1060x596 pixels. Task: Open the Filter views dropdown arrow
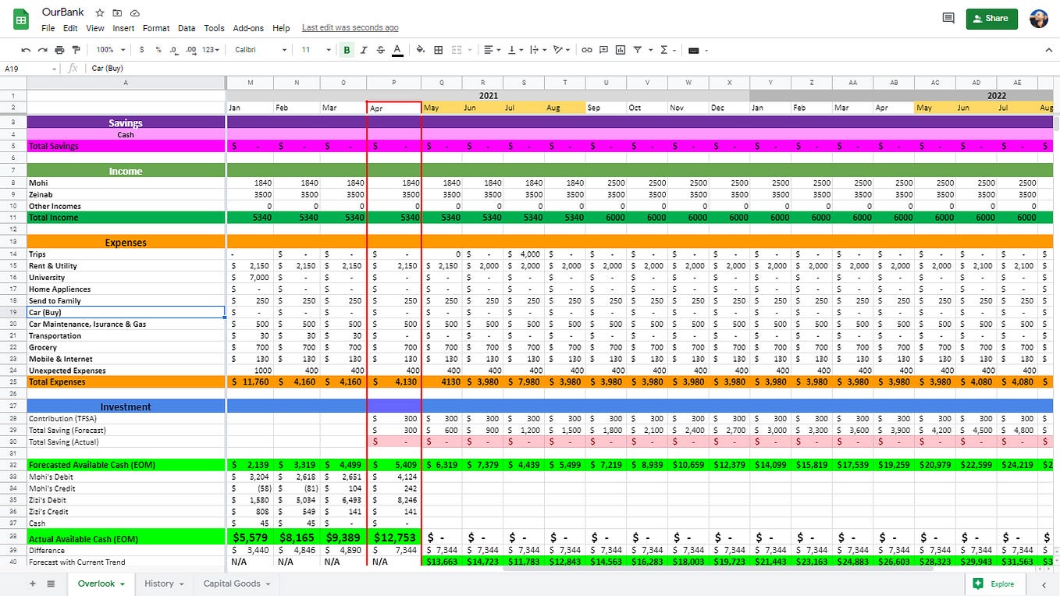pyautogui.click(x=649, y=50)
